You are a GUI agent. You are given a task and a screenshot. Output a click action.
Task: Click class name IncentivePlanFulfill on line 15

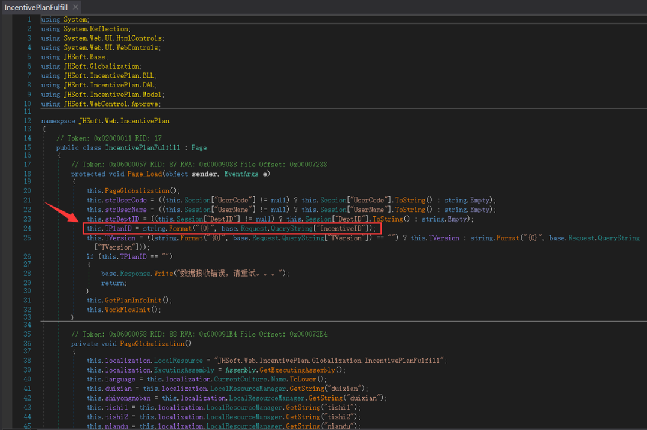click(x=143, y=148)
